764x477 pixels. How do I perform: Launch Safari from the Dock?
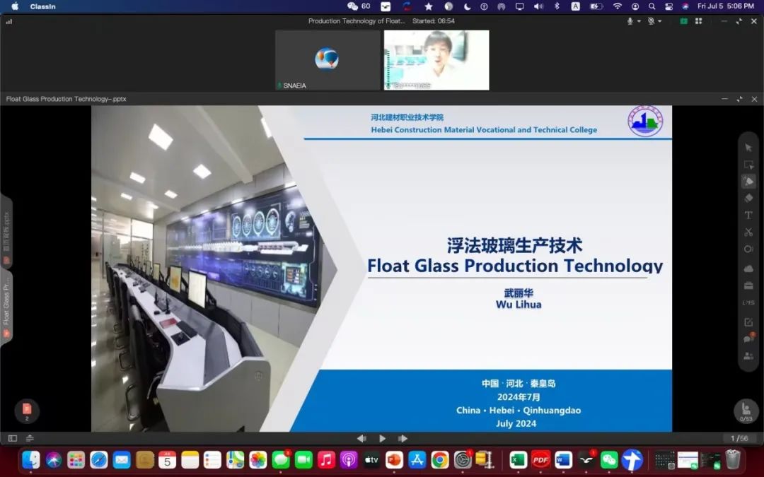point(99,459)
